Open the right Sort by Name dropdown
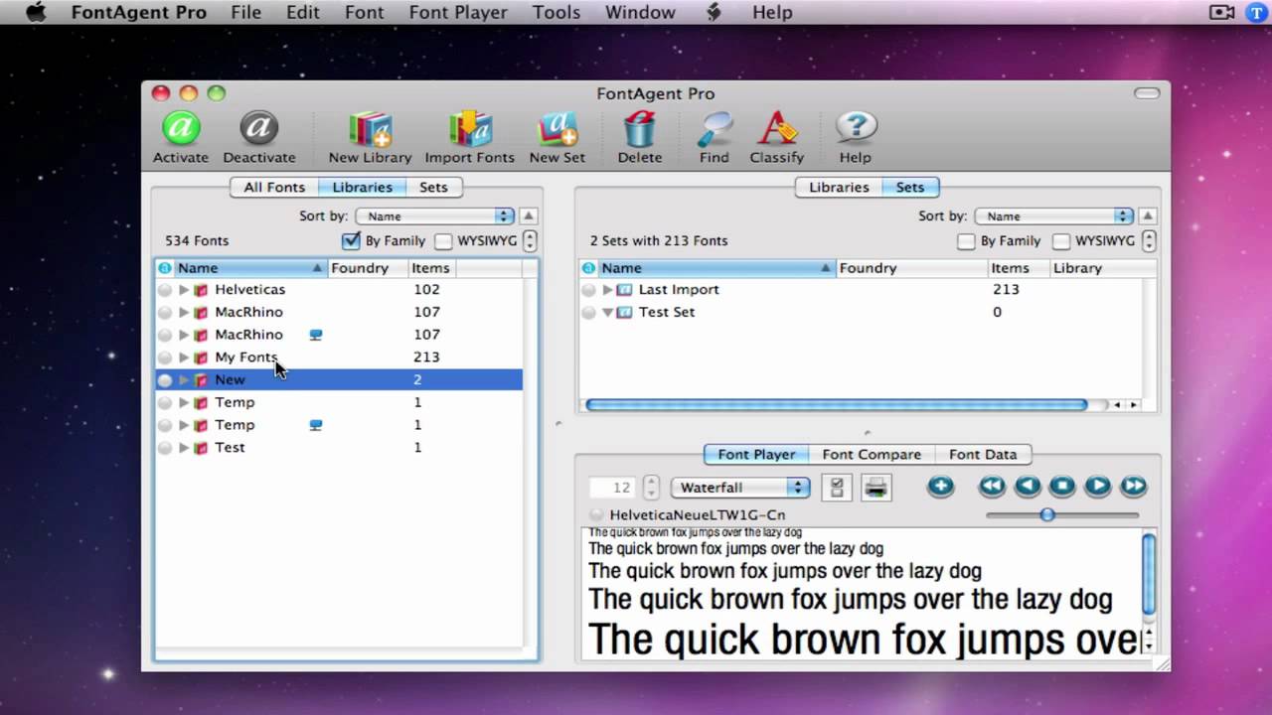1272x715 pixels. click(x=1053, y=215)
